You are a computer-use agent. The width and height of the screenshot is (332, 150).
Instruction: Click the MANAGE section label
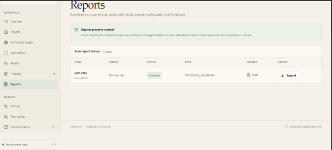[9, 97]
